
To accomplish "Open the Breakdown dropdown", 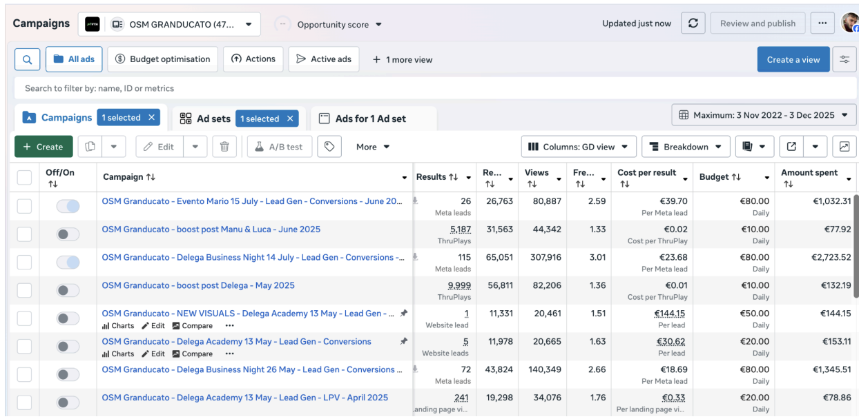I will click(685, 147).
